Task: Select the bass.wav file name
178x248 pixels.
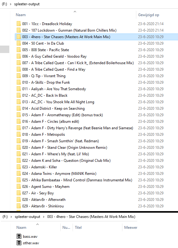Action: pyautogui.click(x=30, y=237)
